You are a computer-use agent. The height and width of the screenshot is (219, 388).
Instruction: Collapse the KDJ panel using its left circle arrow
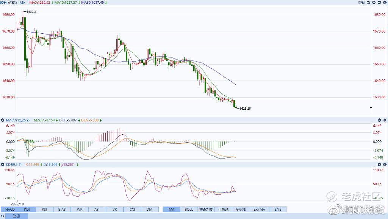(x=3, y=165)
